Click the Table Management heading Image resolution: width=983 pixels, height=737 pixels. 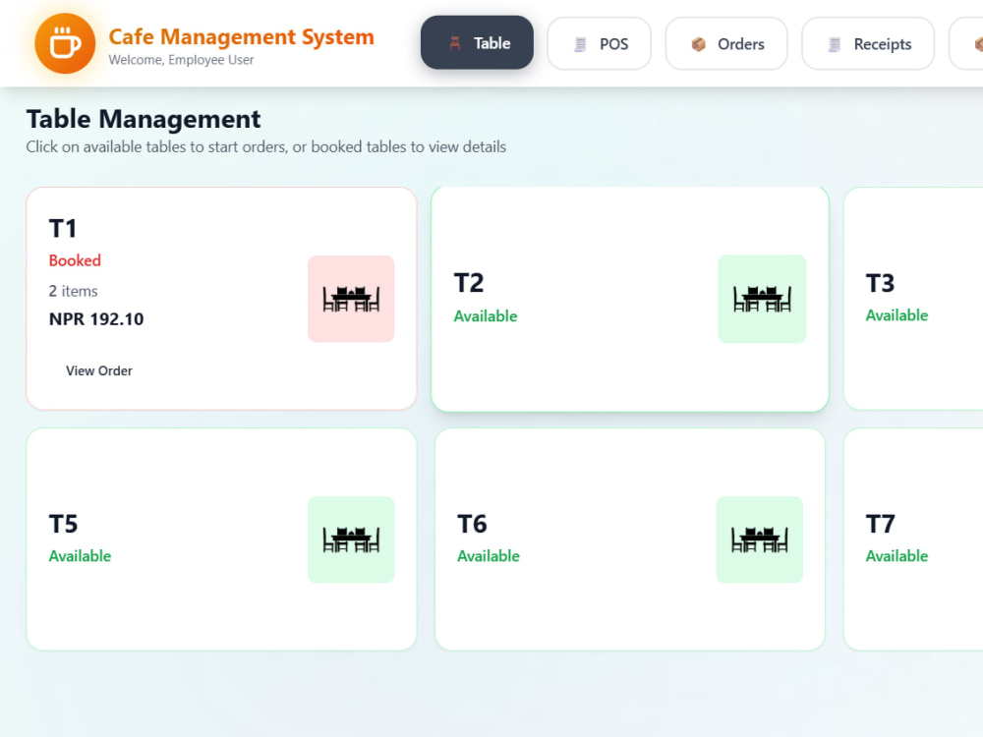143,119
